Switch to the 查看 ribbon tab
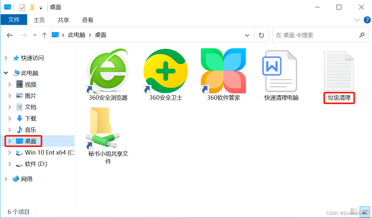The image size is (372, 218). tap(87, 20)
